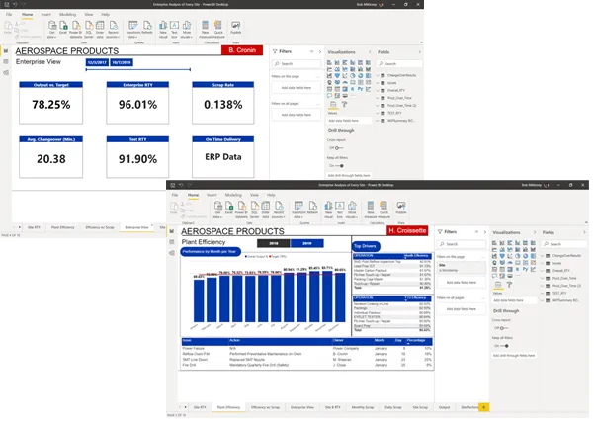The width and height of the screenshot is (594, 423).
Task: Open Model view in back window sidebar
Action: (x=6, y=72)
